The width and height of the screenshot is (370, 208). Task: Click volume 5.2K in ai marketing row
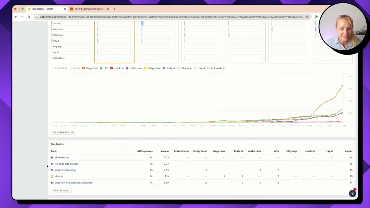tap(166, 157)
